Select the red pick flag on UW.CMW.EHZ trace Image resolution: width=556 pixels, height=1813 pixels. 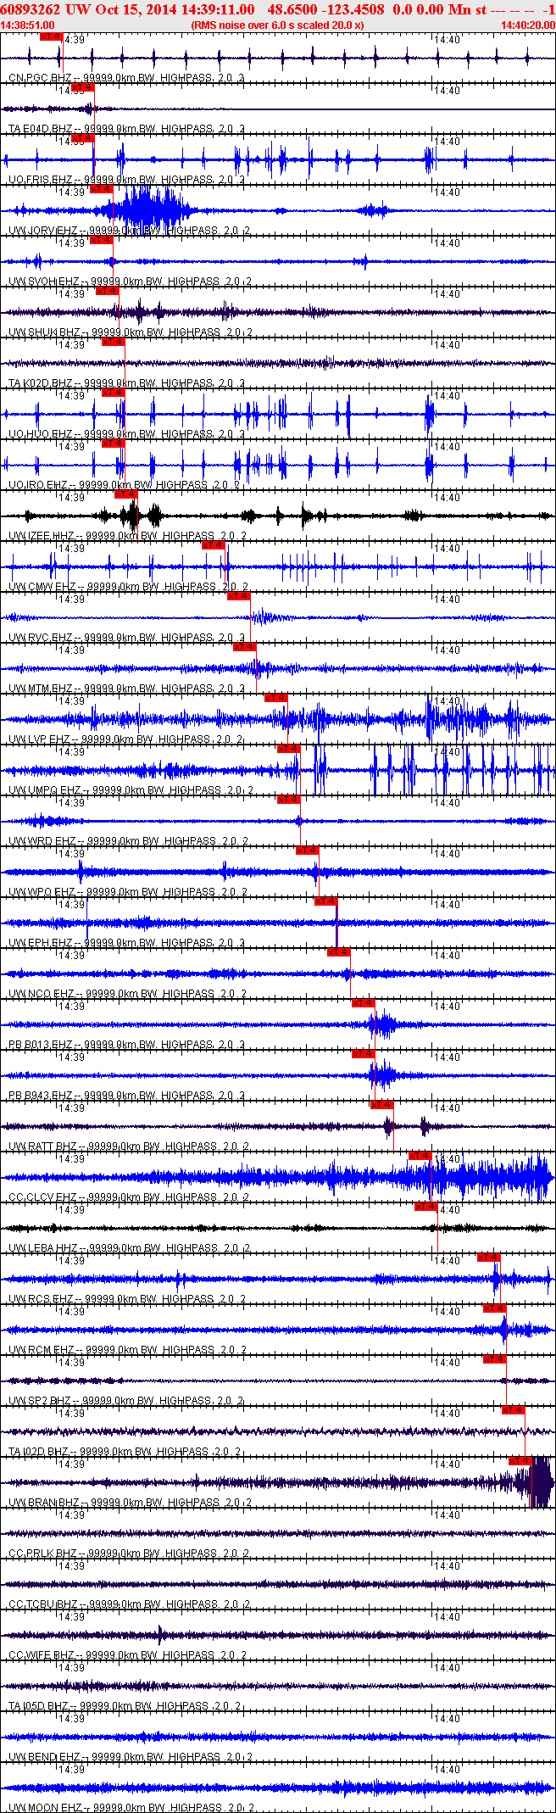pos(214,545)
